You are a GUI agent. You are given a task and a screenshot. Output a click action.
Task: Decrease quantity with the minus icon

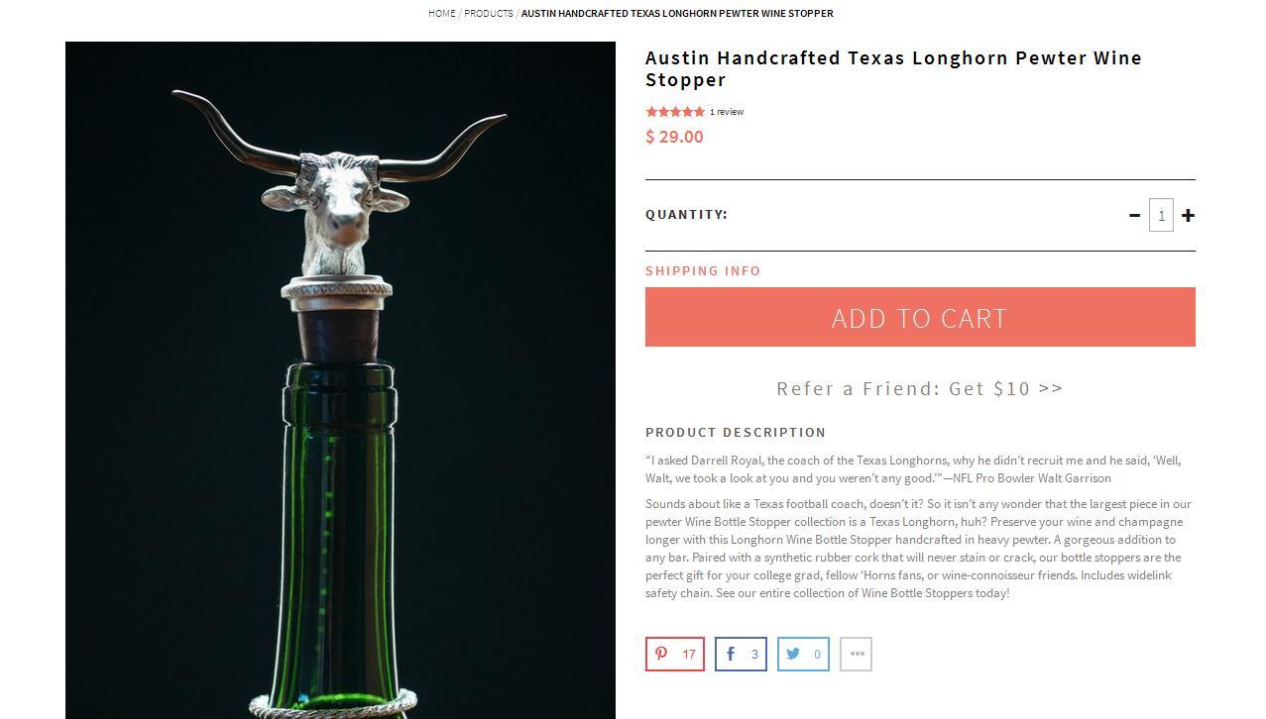click(1134, 215)
